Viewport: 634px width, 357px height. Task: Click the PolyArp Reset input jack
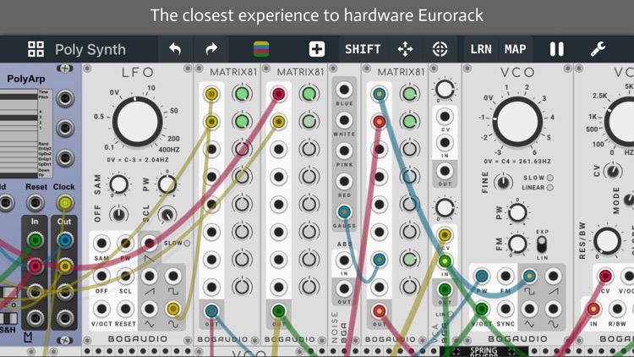point(36,202)
